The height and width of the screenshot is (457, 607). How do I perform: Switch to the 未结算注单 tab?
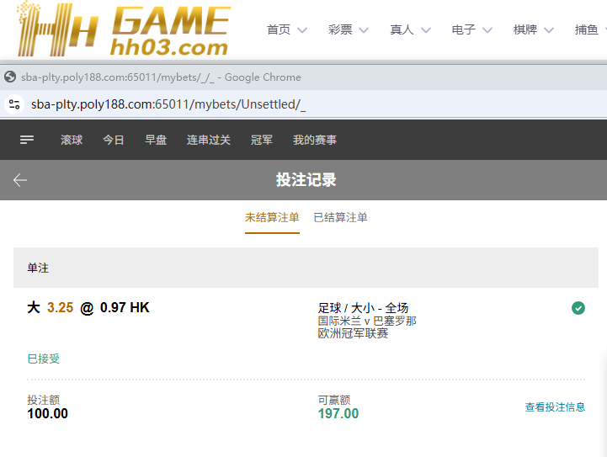point(272,217)
